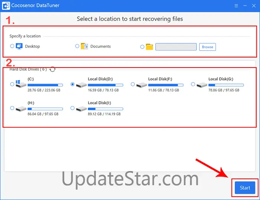Click the "Local Disk(F:)" label
This screenshot has height=200, width=260.
tap(160, 79)
